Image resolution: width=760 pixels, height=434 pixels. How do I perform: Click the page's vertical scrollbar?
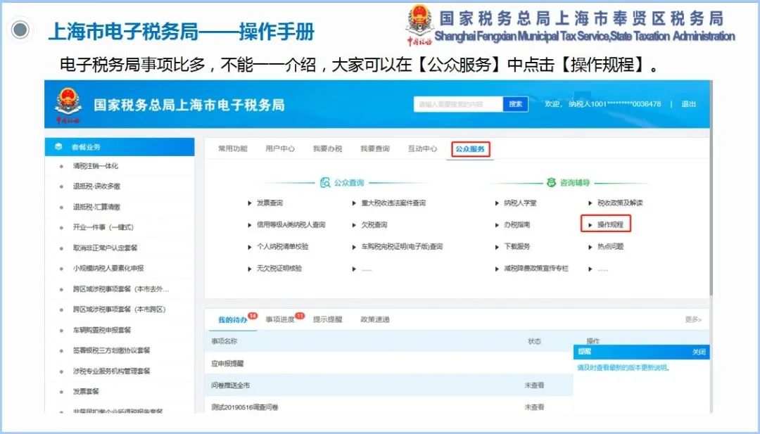[711, 189]
